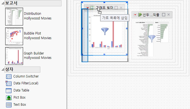Click the Graph Builder Hollywood Movies label
Image resolution: width=190 pixels, height=109 pixels.
pos(38,56)
